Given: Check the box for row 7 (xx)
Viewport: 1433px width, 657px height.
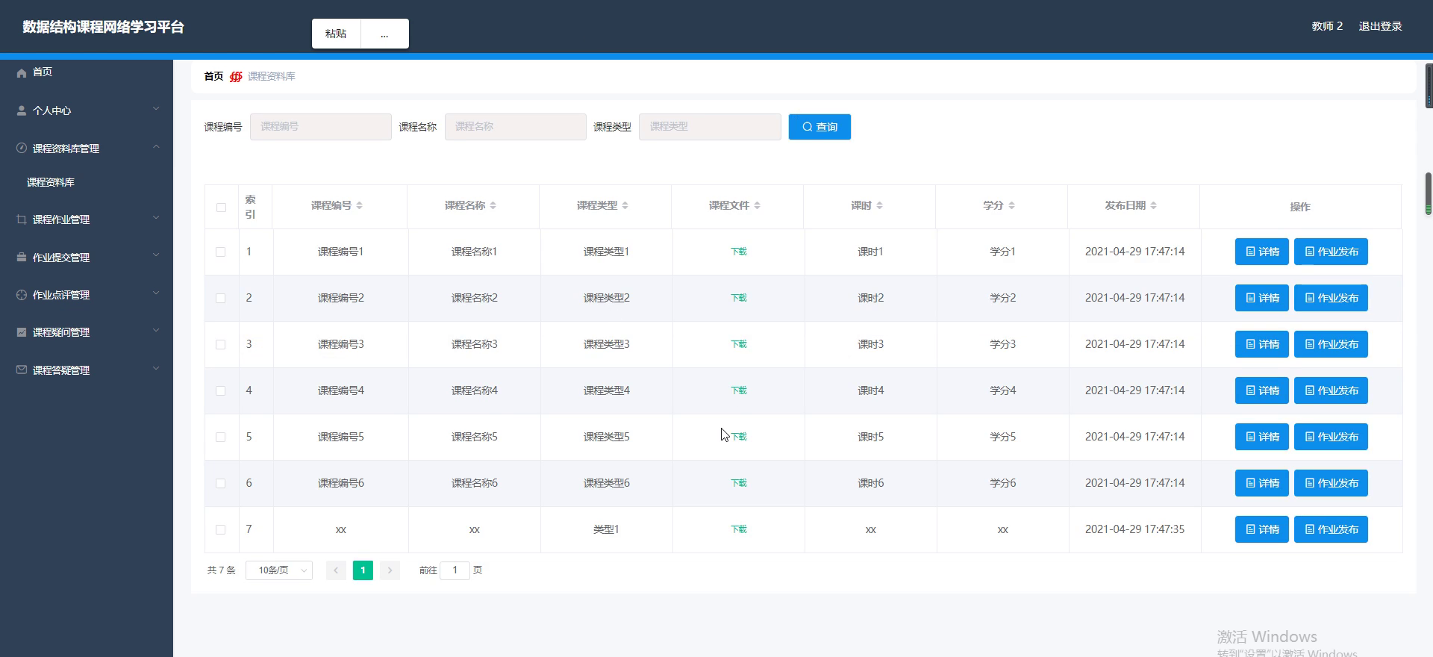Looking at the screenshot, I should pyautogui.click(x=220, y=530).
